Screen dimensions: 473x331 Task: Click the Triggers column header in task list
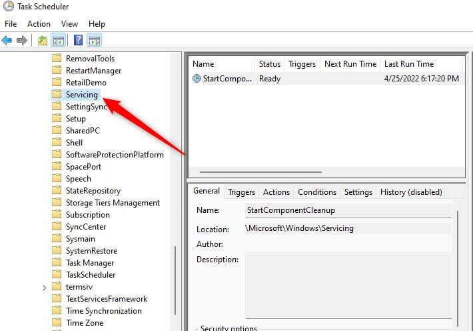tap(302, 64)
